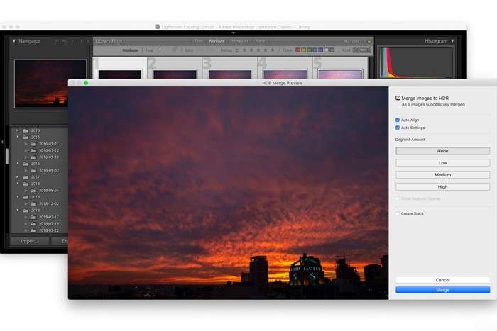Click the left panel collapse arrow
The image size is (497, 331).
[x=2, y=151]
